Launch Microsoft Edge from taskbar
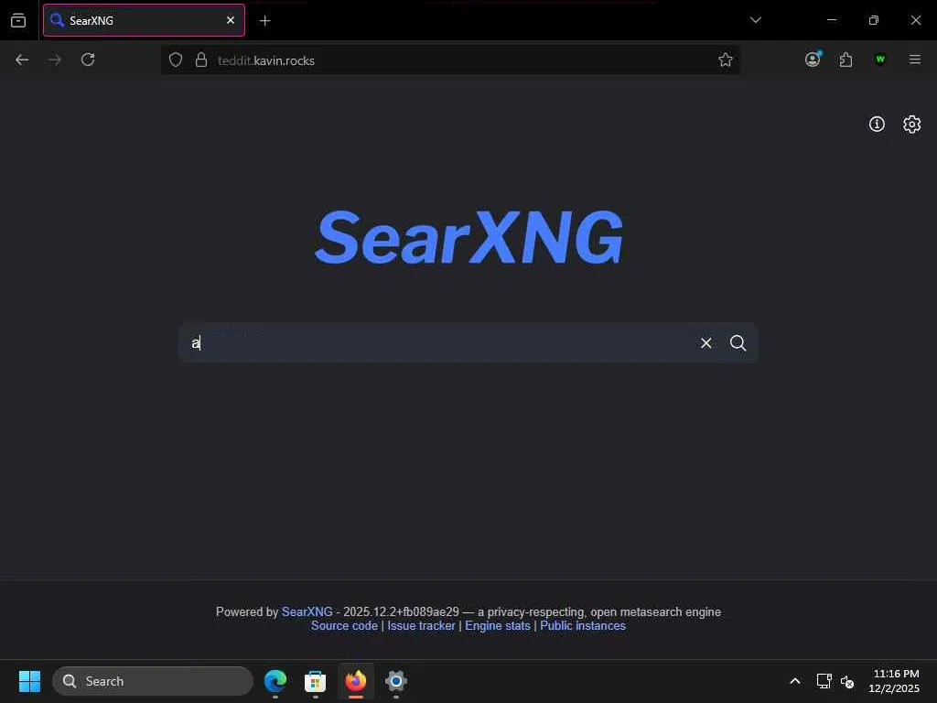 click(x=275, y=681)
